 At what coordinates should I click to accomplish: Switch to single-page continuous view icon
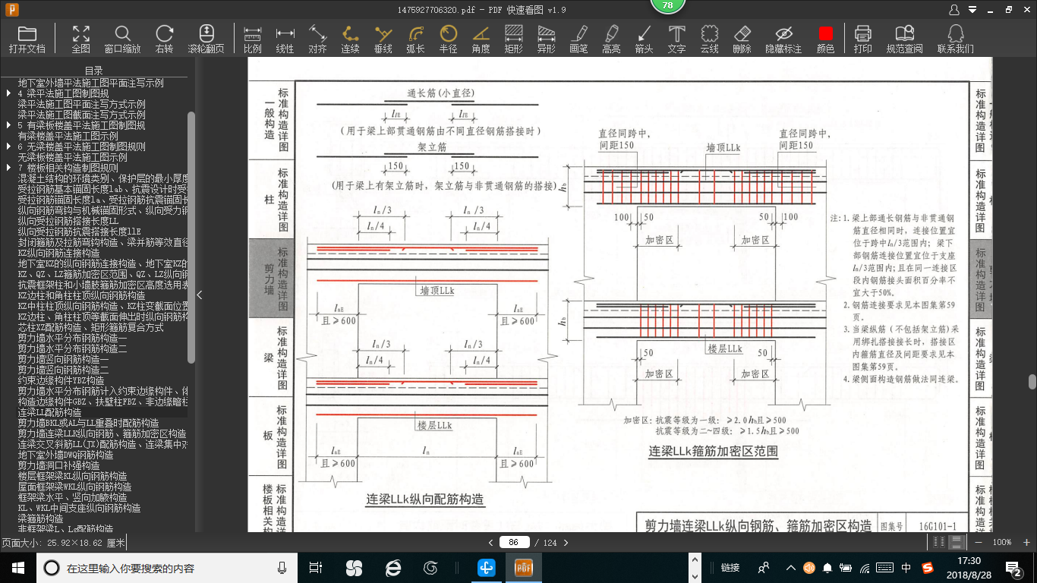[957, 542]
